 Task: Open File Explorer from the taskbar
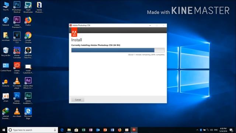69,130
